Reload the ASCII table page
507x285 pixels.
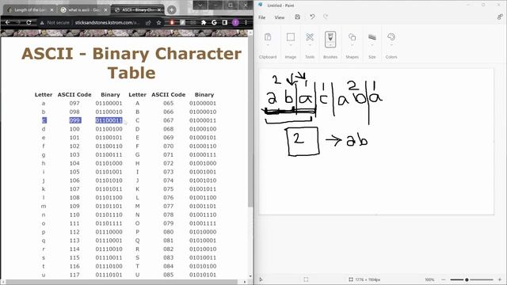29,23
